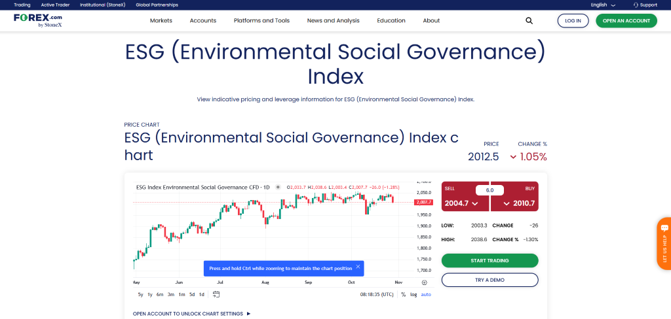
Task: Open the News and Analysis menu
Action: (x=334, y=20)
